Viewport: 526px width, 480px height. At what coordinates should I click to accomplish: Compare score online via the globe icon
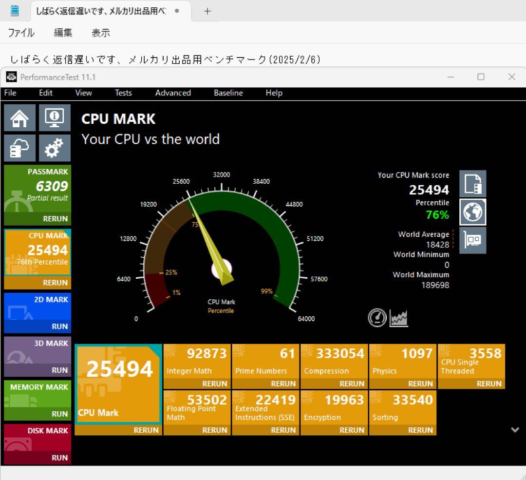(472, 211)
